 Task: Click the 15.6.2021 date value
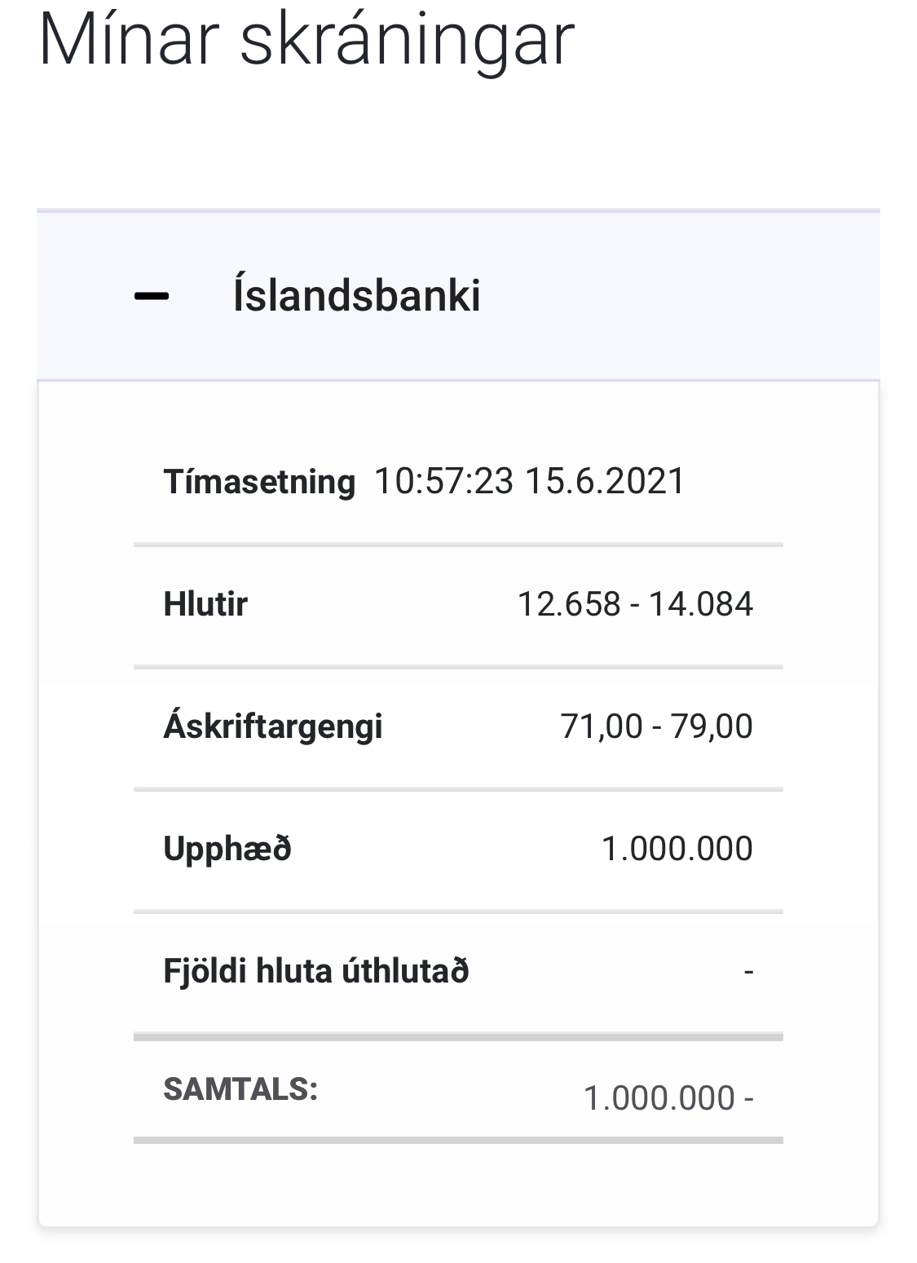605,481
